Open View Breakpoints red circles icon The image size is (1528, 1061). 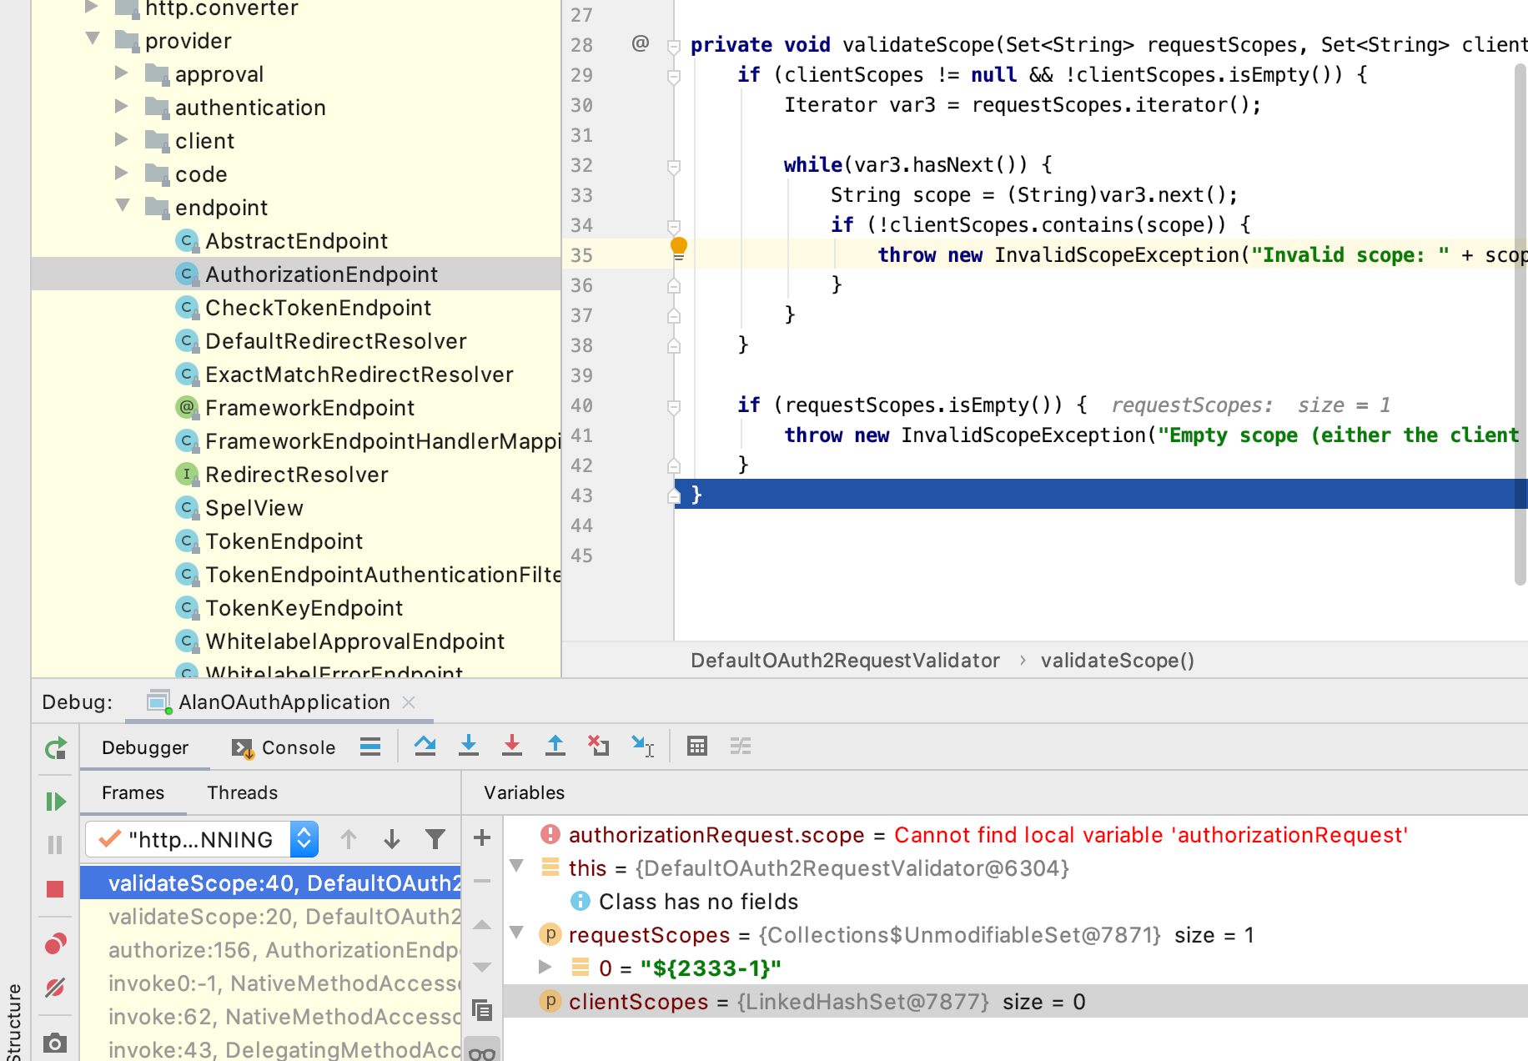coord(55,943)
